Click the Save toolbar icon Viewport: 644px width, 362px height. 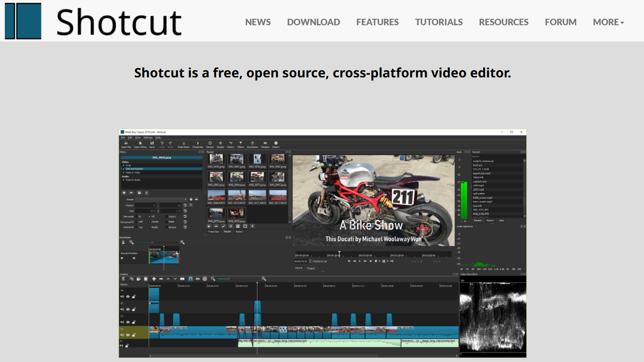[152, 145]
